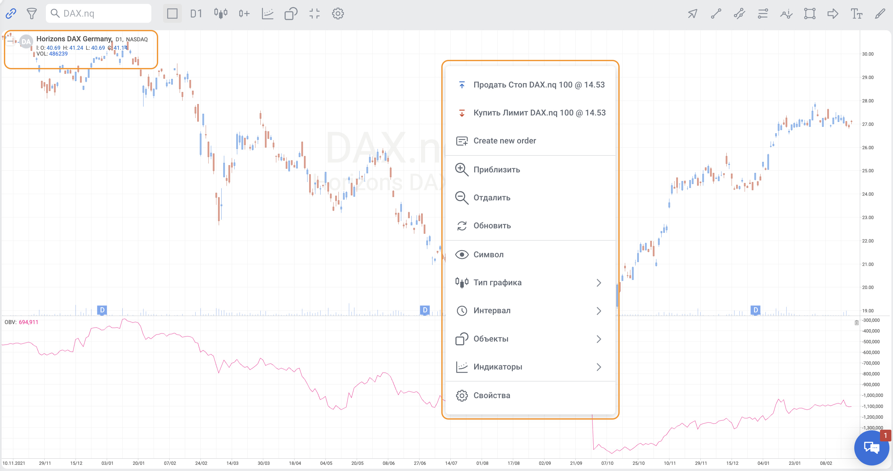This screenshot has height=471, width=893.
Task: Expand the Интервал submenu
Action: click(x=530, y=311)
